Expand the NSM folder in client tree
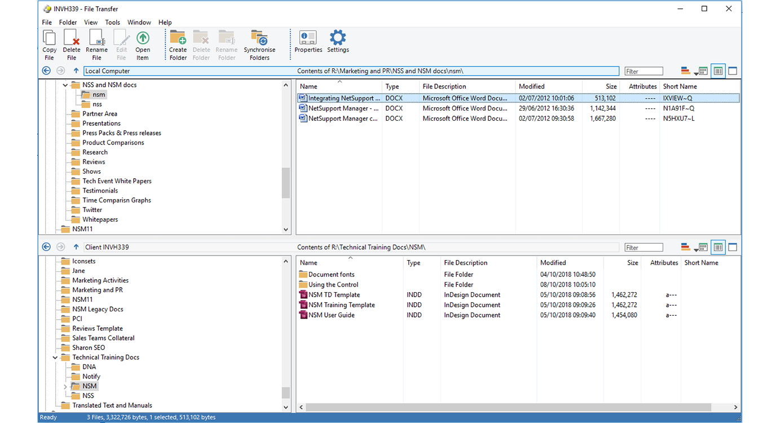Image resolution: width=780 pixels, height=423 pixels. click(x=65, y=386)
